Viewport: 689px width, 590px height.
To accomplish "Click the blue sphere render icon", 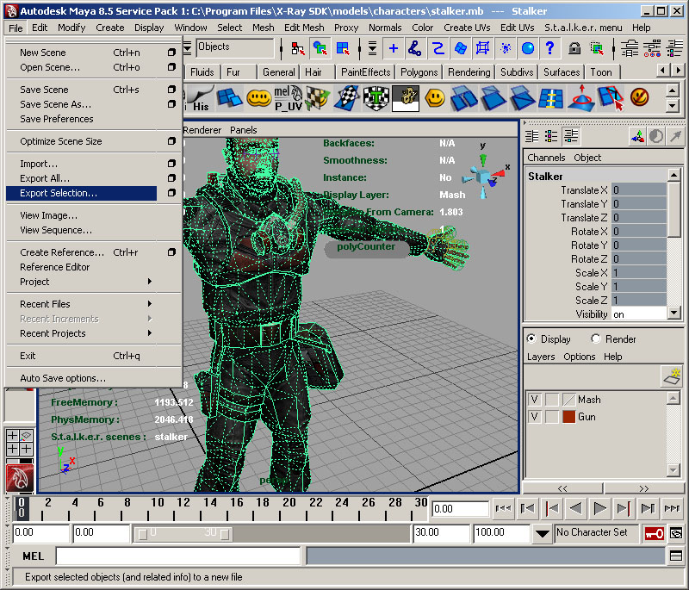I will [527, 48].
